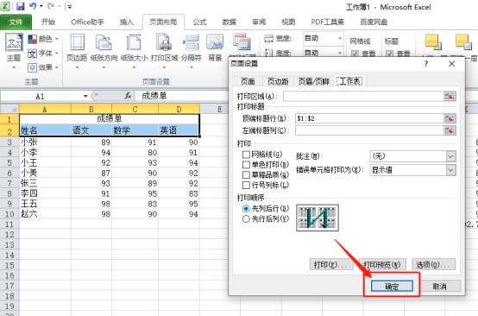Click the top title rows field $1:$2
Image resolution: width=478 pixels, height=316 pixels.
[x=369, y=118]
